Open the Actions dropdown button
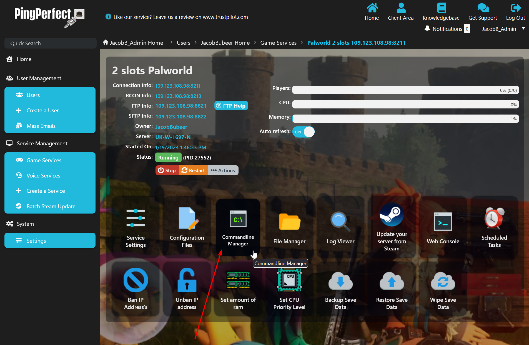This screenshot has width=529, height=345. (223, 171)
